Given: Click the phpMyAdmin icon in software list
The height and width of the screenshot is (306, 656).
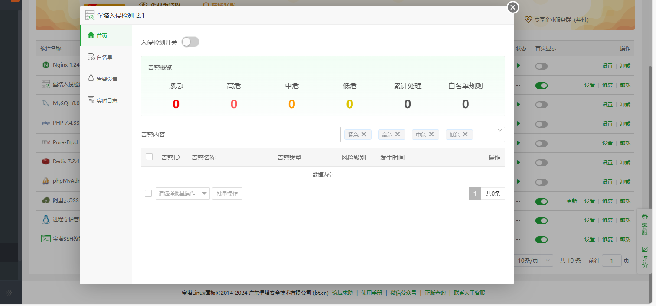Looking at the screenshot, I should tap(46, 181).
